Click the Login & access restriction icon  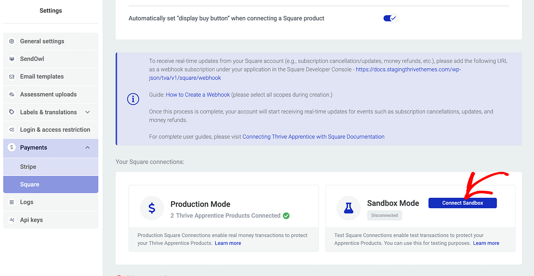pos(11,130)
